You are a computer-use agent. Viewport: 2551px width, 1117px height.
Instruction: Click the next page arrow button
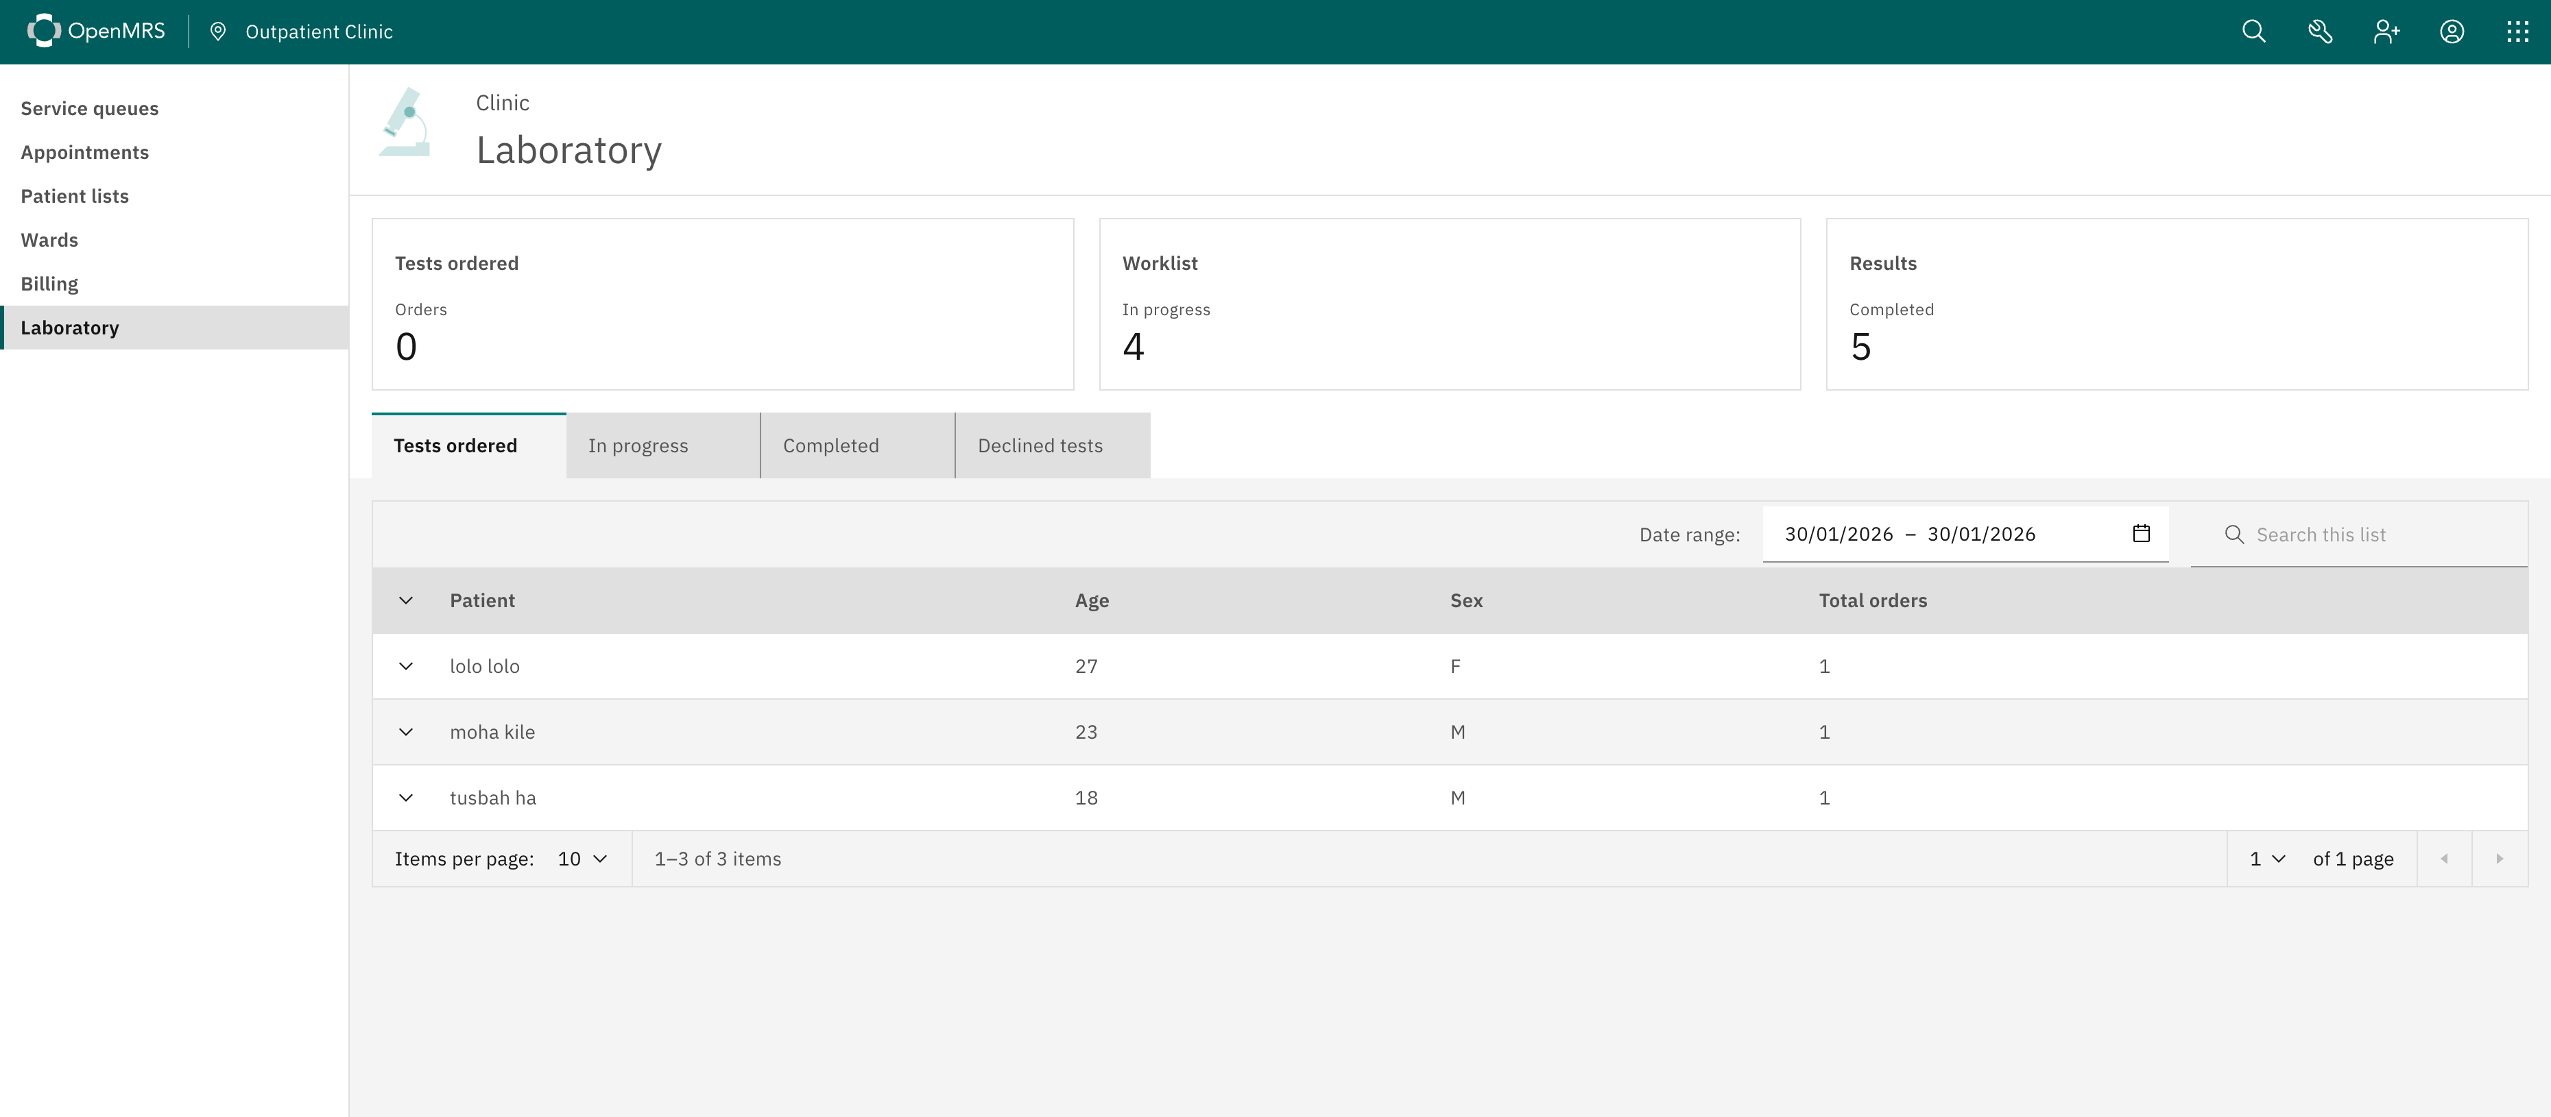click(x=2498, y=859)
